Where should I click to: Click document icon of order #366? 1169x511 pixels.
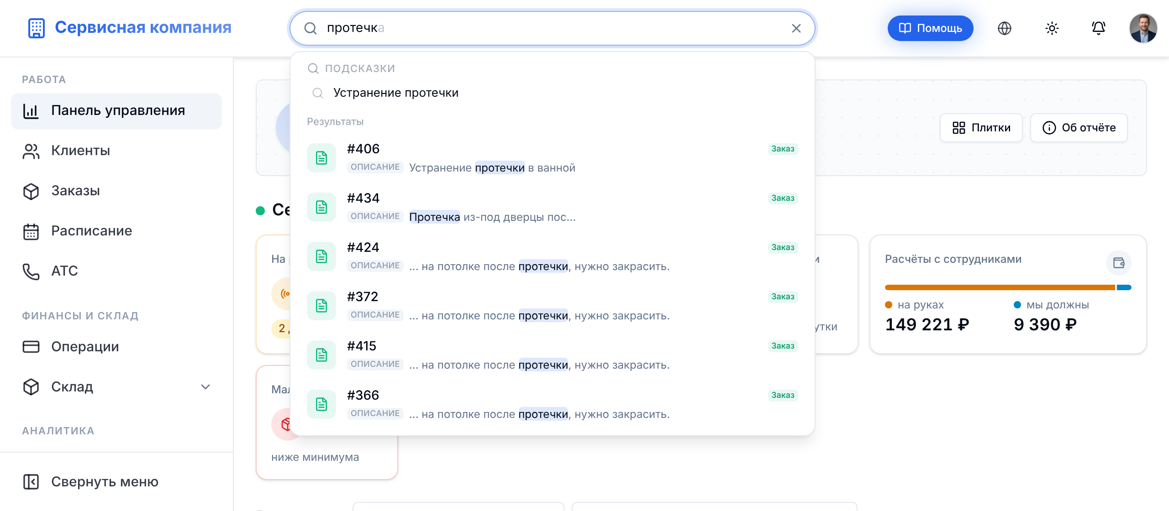pos(321,404)
